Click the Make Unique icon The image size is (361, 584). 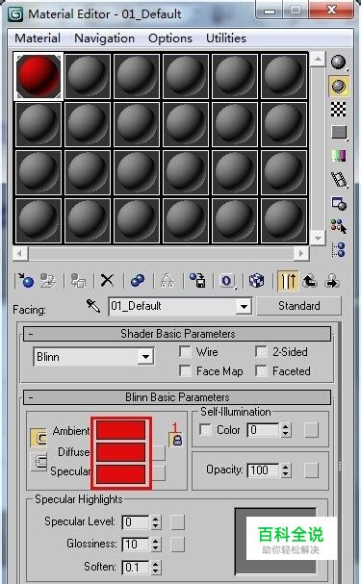pyautogui.click(x=168, y=280)
